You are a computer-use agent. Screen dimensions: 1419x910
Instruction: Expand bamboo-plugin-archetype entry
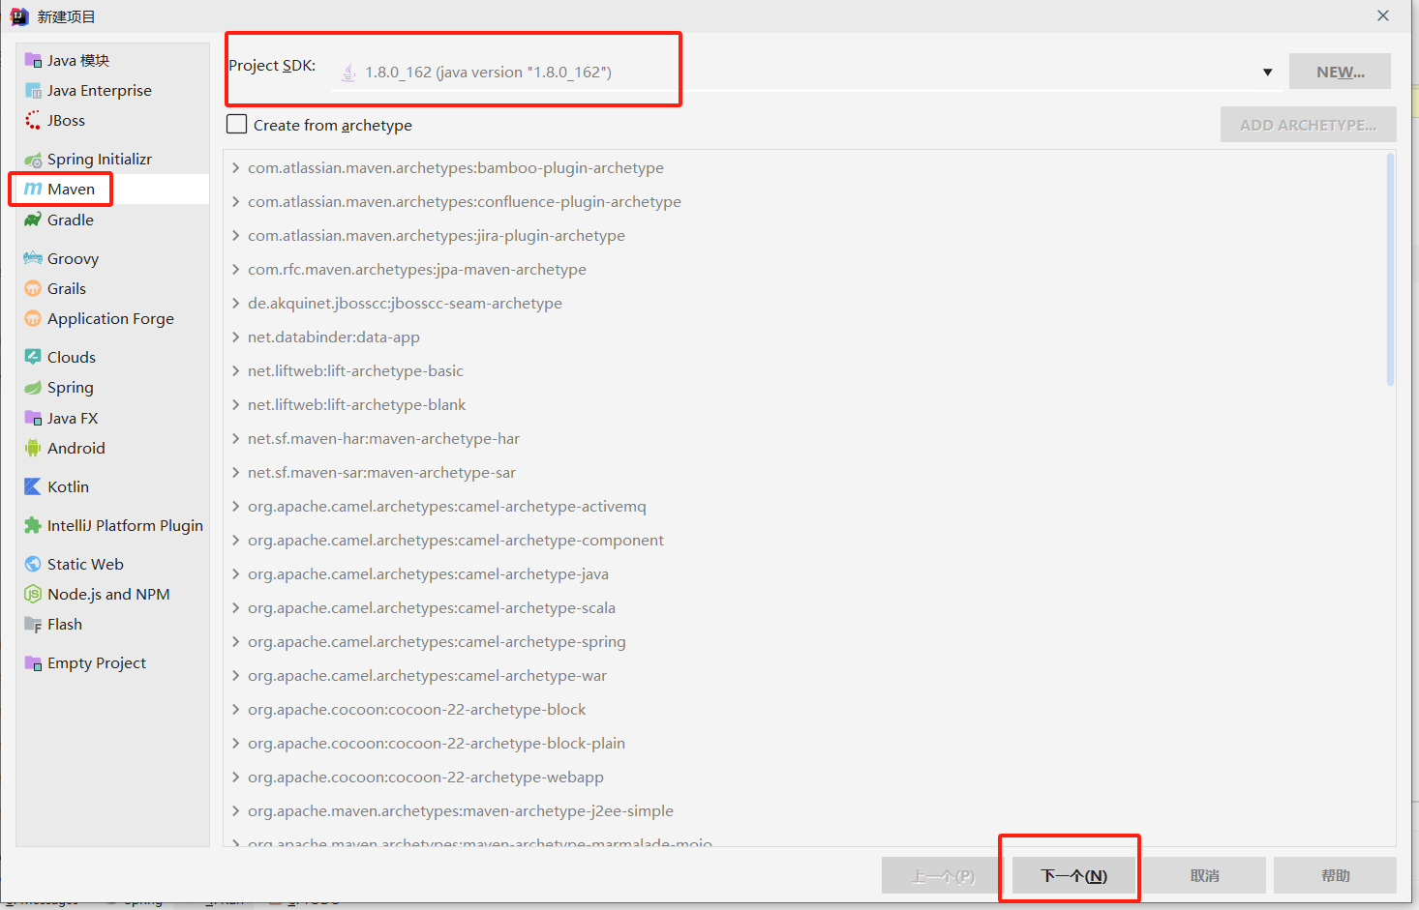(235, 168)
